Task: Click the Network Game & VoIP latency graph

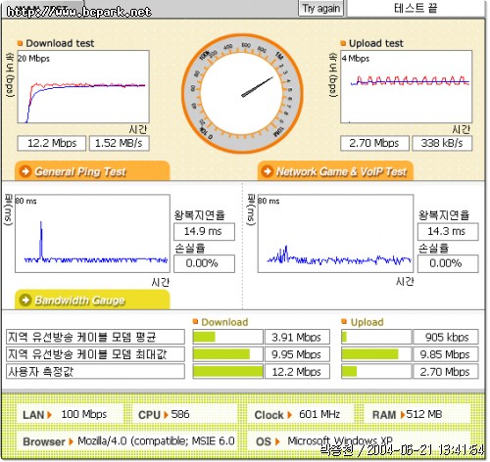Action: pyautogui.click(x=335, y=234)
